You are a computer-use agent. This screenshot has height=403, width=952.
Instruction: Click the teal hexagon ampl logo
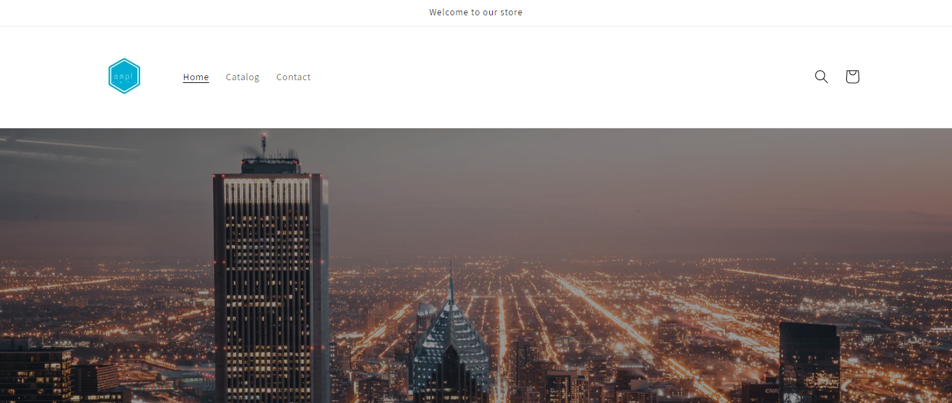point(125,76)
